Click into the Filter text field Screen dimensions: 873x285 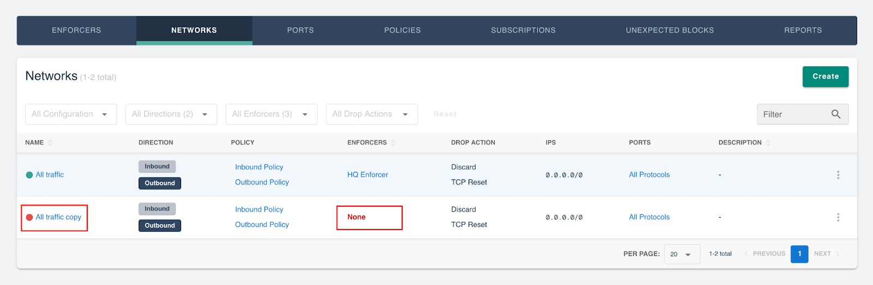794,114
